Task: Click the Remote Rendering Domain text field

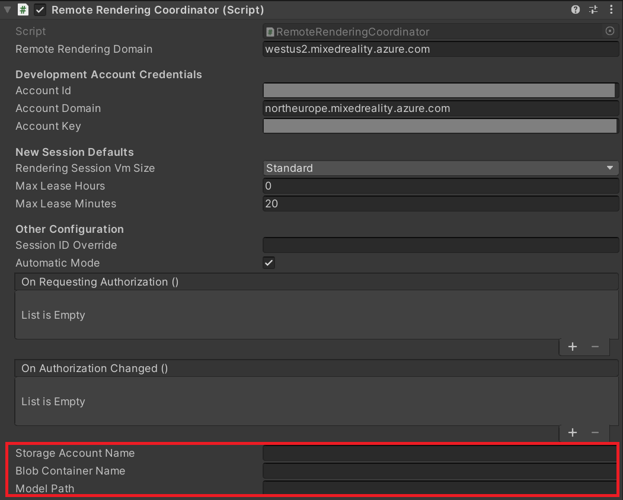Action: tap(440, 49)
